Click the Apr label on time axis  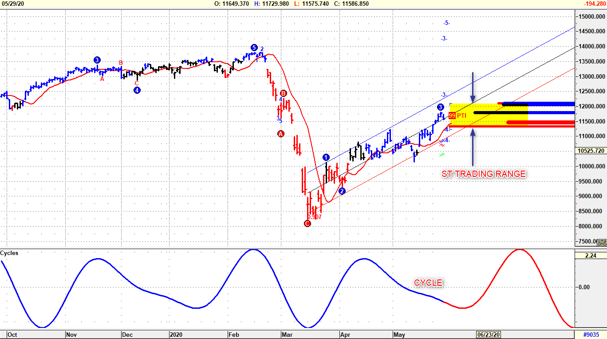pos(346,335)
